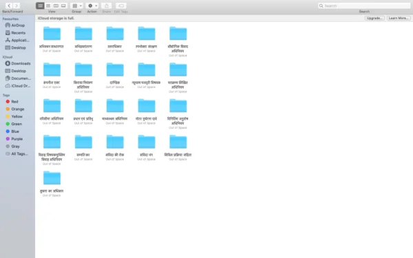Switch to column view
The image size is (413, 258).
click(56, 6)
